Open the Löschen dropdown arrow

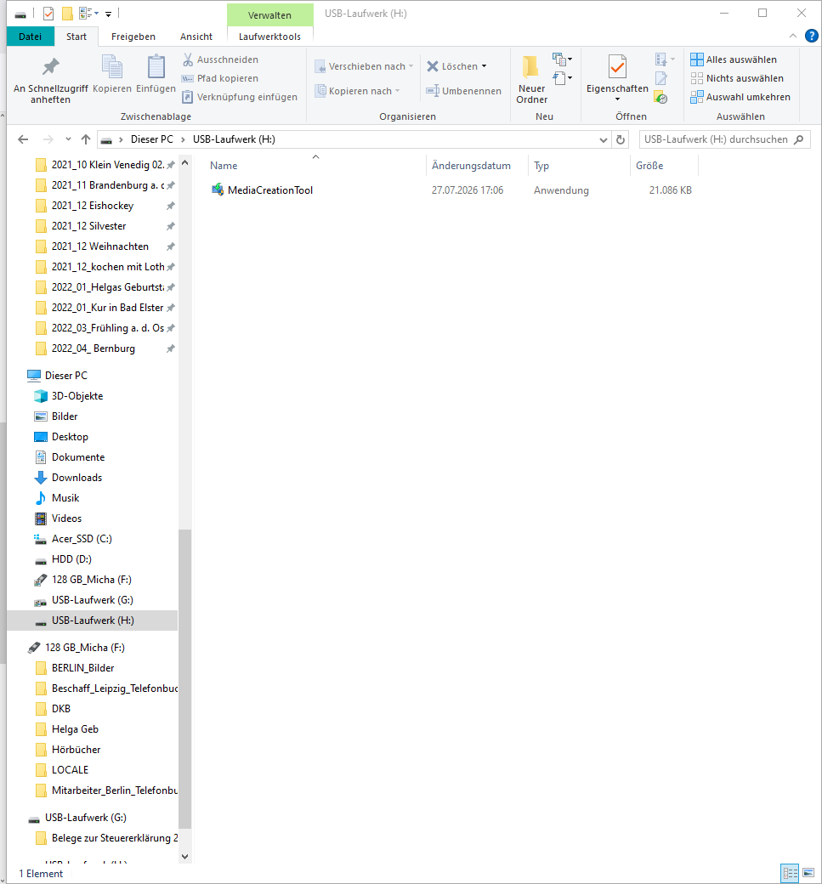485,66
